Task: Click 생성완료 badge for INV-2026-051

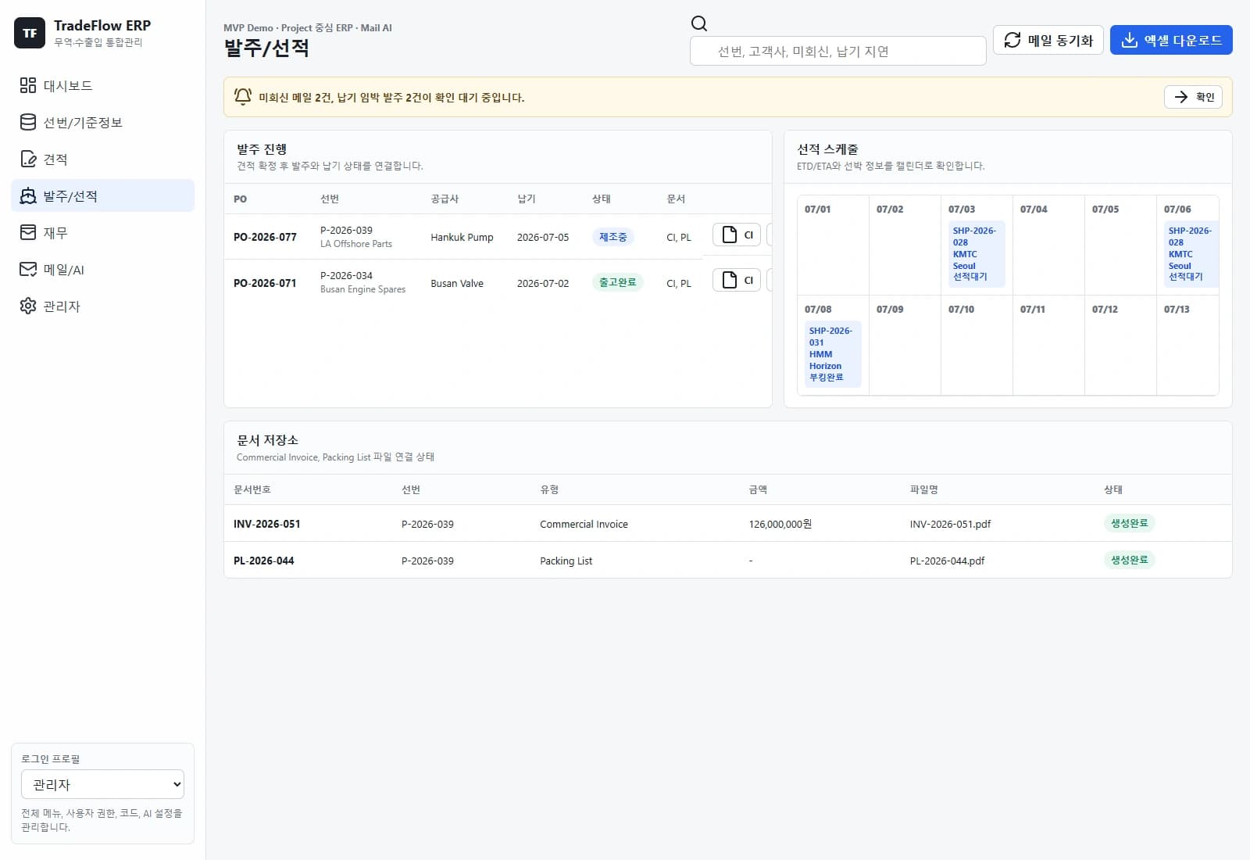Action: [1130, 523]
